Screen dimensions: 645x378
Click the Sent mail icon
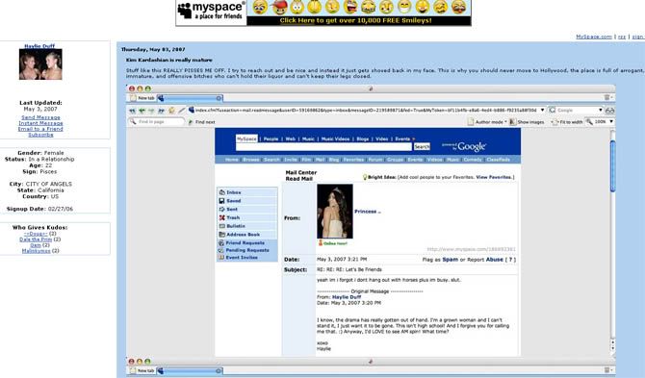pyautogui.click(x=221, y=209)
